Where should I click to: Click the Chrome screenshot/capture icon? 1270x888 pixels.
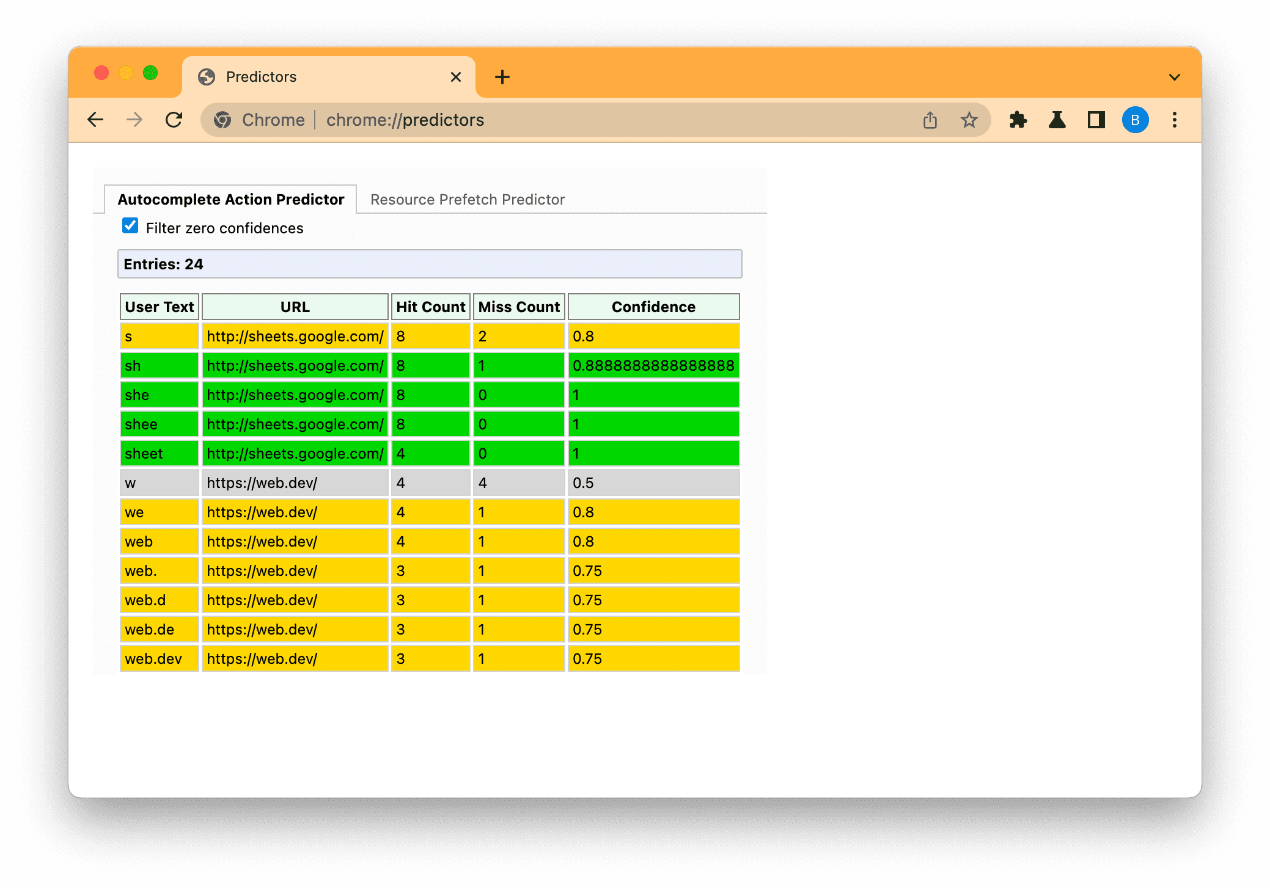tap(928, 120)
